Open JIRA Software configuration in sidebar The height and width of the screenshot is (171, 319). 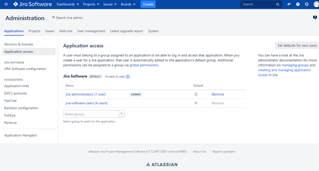(x=25, y=69)
